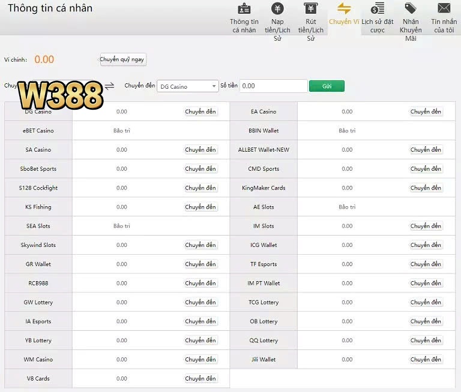Image resolution: width=461 pixels, height=392 pixels.
Task: Click Chuyển đến for GR Wallet
Action: point(200,264)
